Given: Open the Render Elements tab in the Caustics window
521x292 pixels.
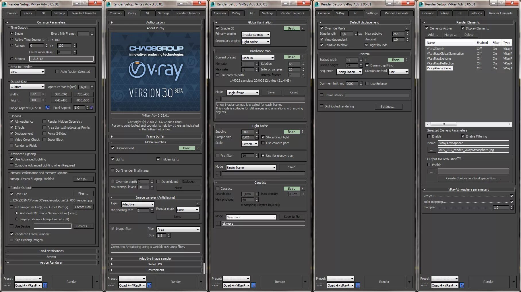Looking at the screenshot, I should (292, 13).
